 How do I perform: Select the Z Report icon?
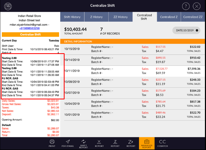(115, 143)
